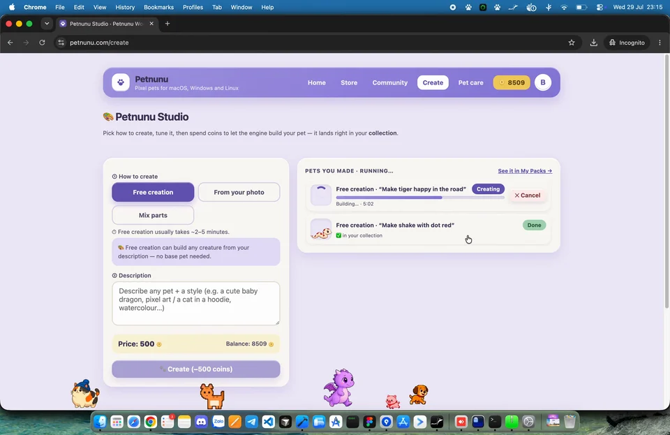Image resolution: width=670 pixels, height=435 pixels.
Task: Open the Bookmarks menu
Action: [158, 7]
